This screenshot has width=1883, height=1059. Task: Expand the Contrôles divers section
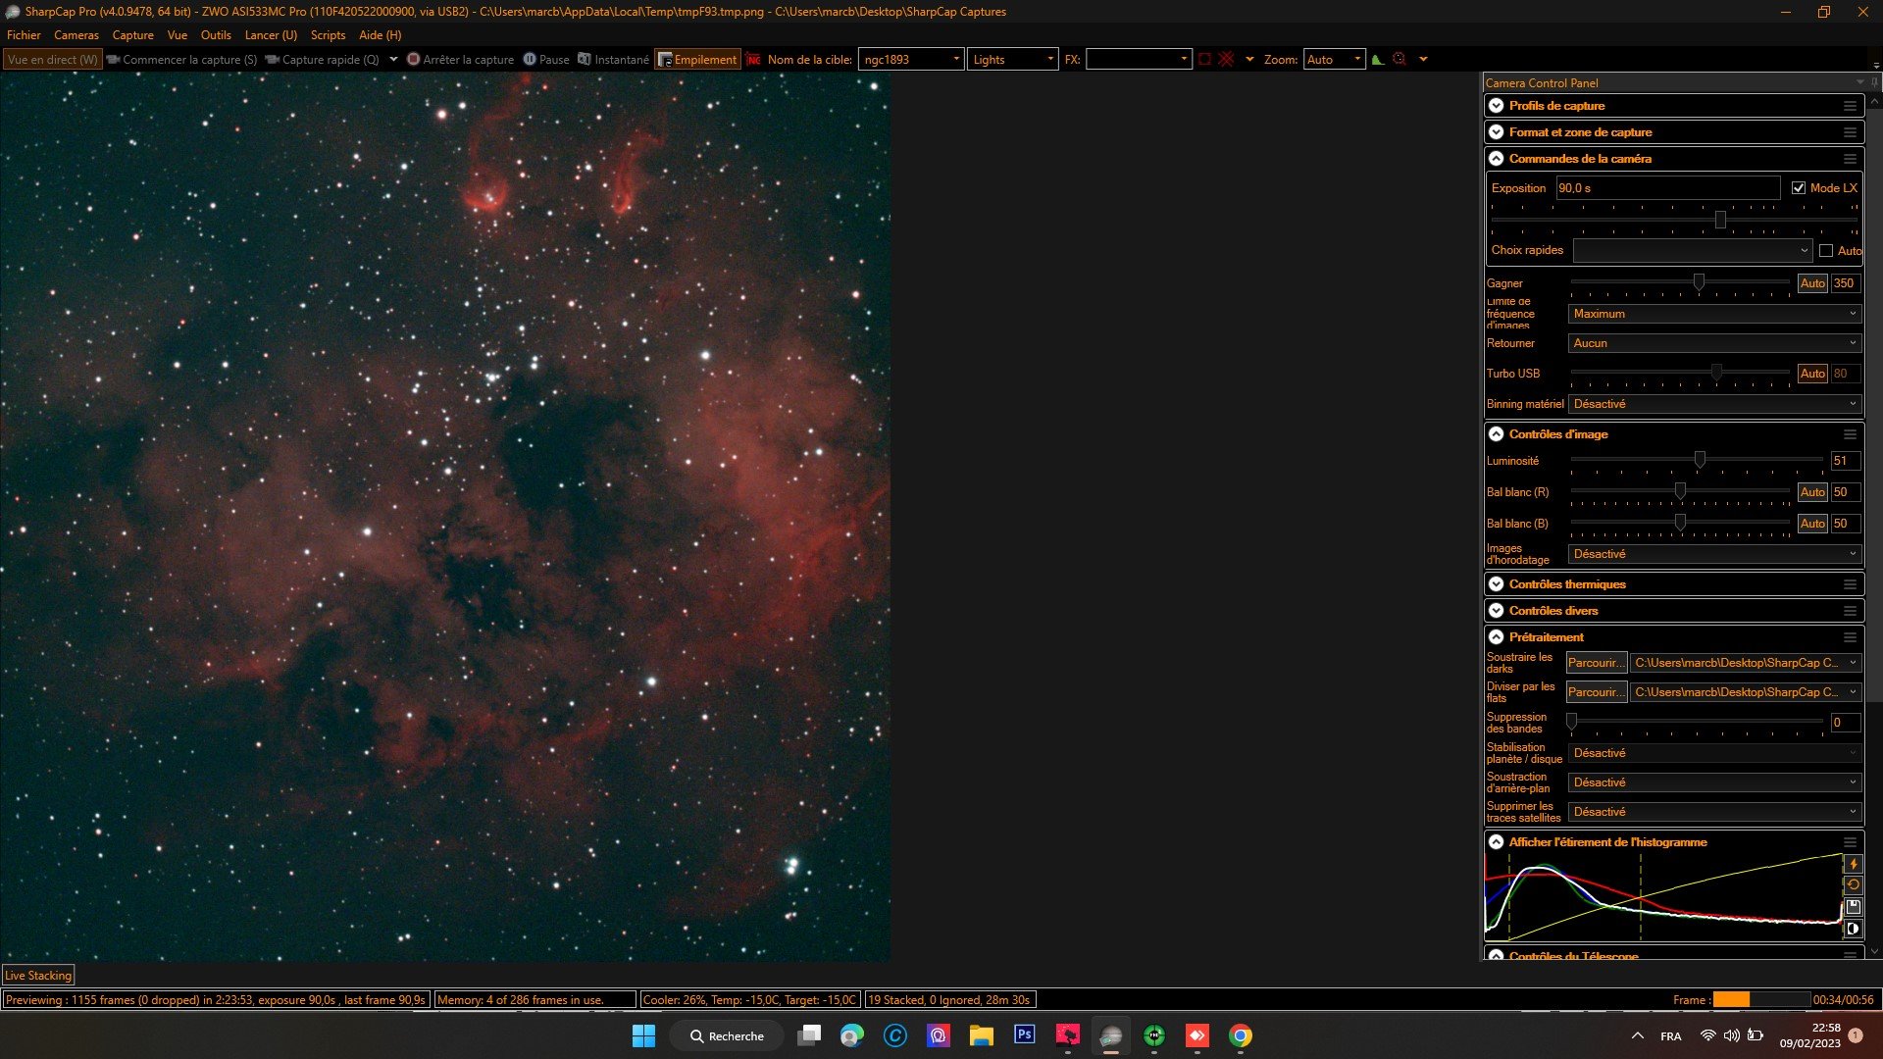[x=1497, y=611]
